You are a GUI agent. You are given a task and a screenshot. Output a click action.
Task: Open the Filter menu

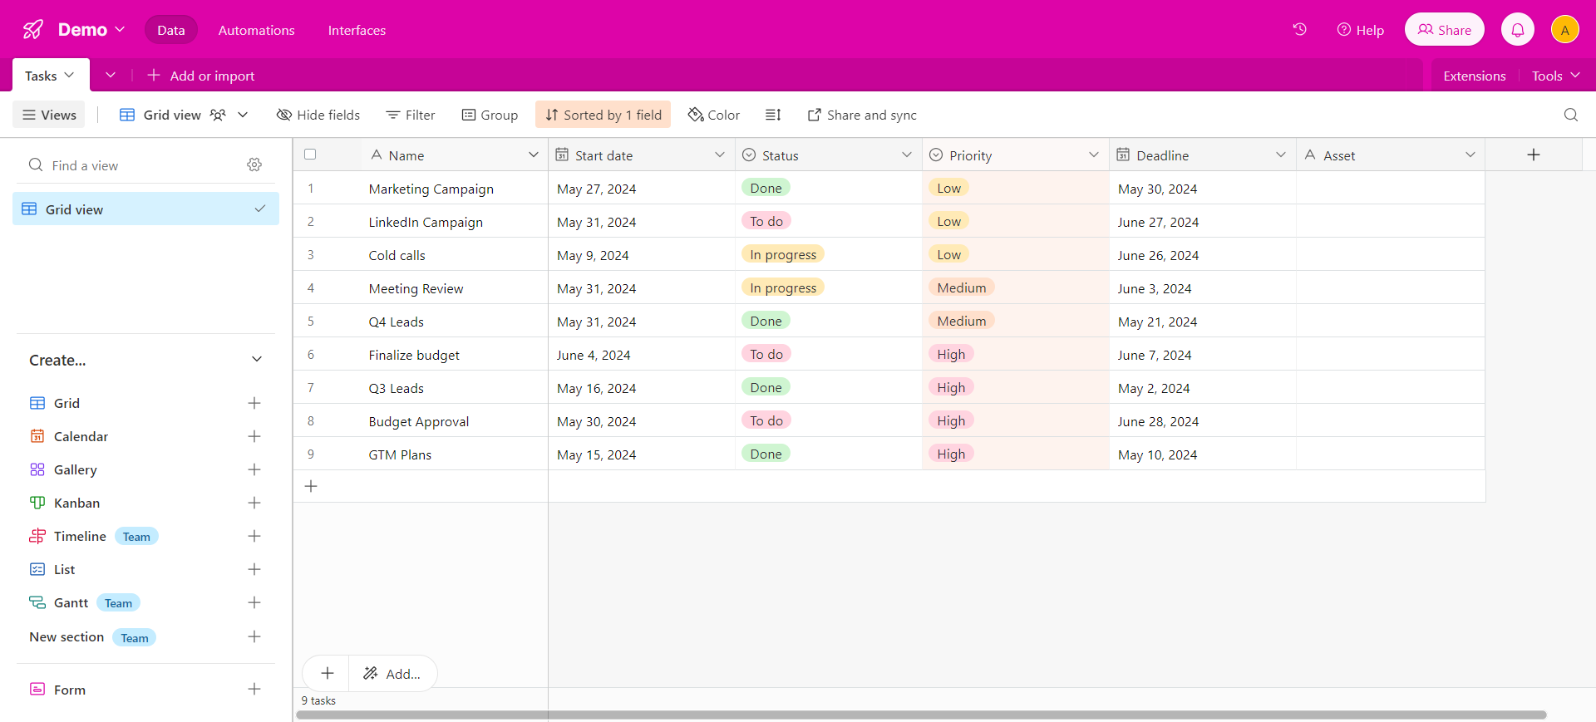(411, 115)
